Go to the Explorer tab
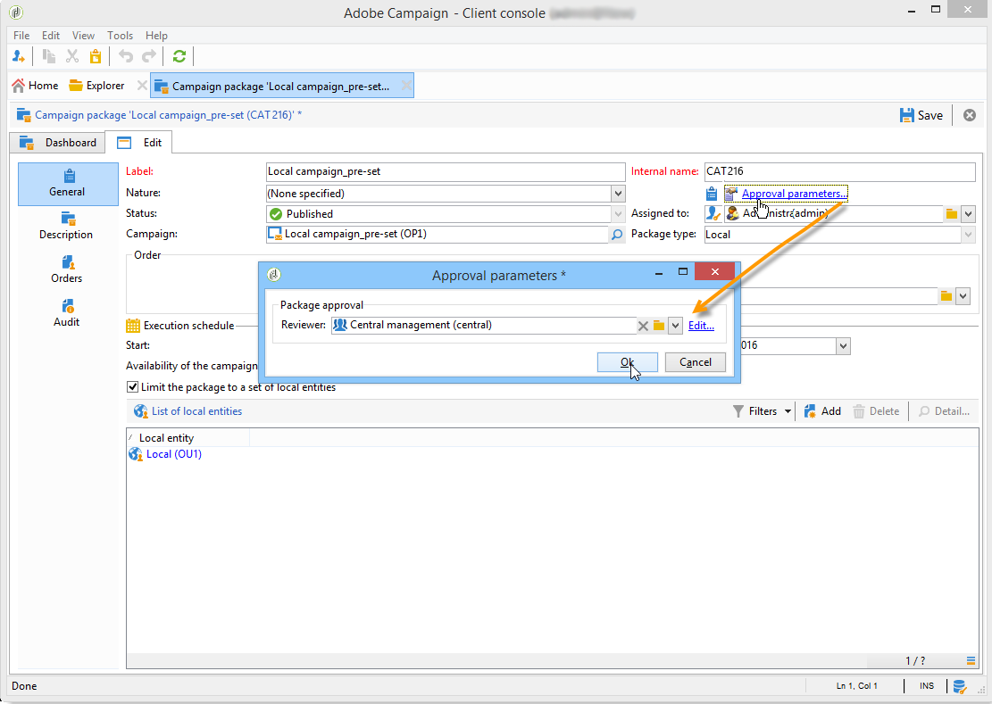This screenshot has width=992, height=704. (x=96, y=86)
